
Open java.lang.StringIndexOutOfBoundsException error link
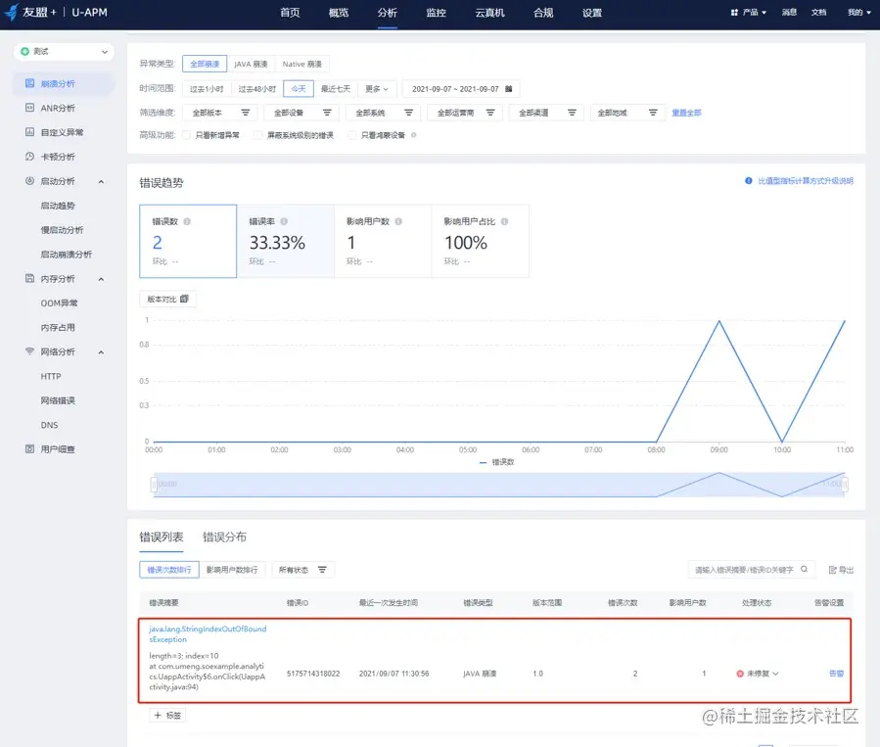point(208,634)
